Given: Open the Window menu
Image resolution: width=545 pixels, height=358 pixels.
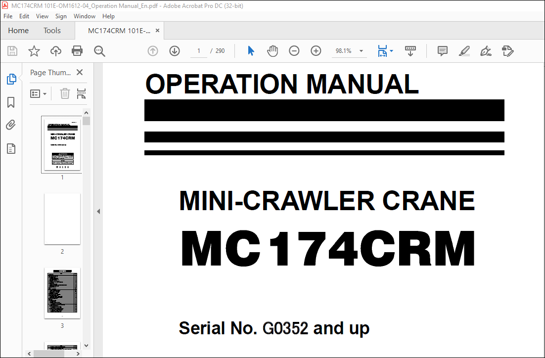Looking at the screenshot, I should tap(85, 16).
